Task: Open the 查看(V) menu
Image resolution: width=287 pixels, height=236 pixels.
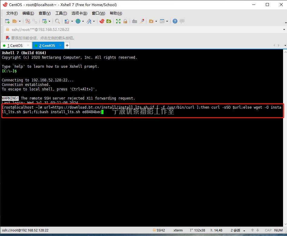Action: pos(45,13)
